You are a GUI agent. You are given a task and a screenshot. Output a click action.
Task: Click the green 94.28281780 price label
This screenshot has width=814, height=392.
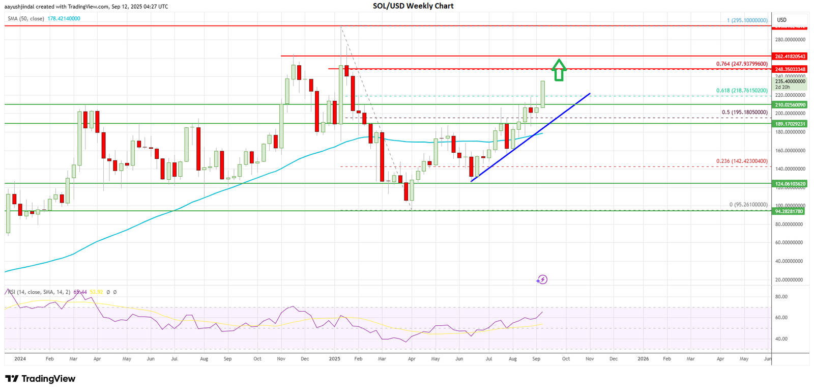point(790,211)
